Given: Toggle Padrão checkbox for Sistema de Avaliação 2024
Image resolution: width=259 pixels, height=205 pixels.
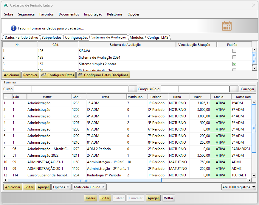Looking at the screenshot, I should [234, 58].
